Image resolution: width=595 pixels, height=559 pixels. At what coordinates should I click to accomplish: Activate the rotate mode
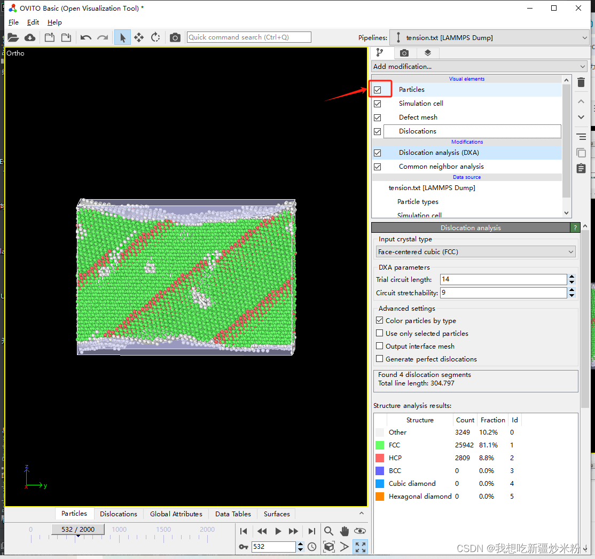(155, 37)
